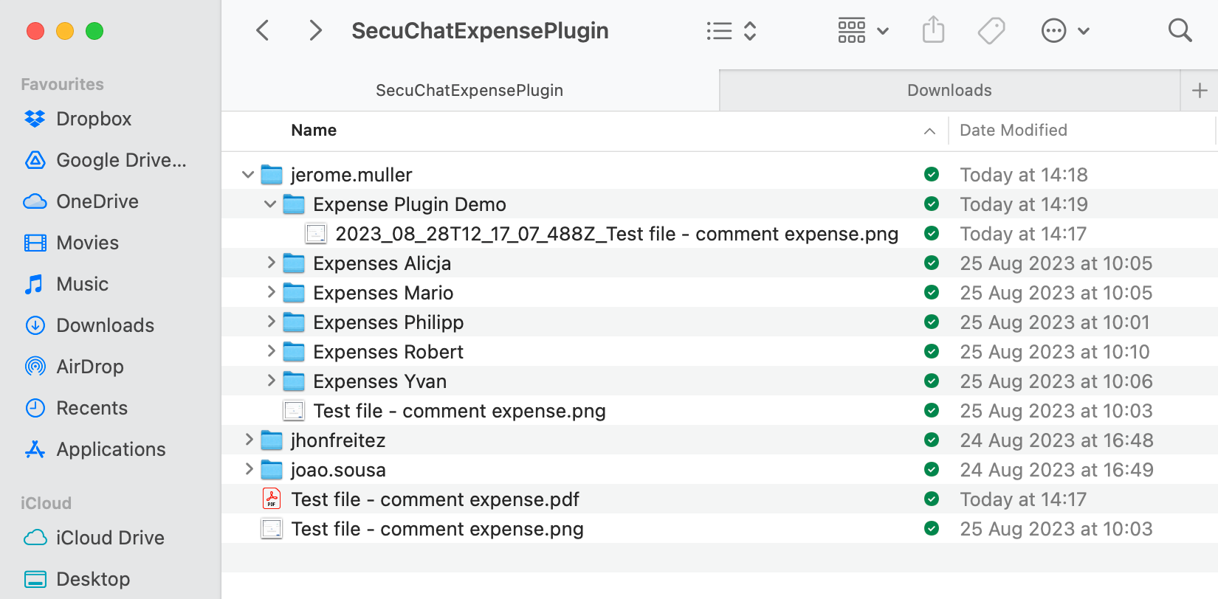Expand the Expenses Robert folder
Image resolution: width=1218 pixels, height=599 pixels.
[271, 351]
